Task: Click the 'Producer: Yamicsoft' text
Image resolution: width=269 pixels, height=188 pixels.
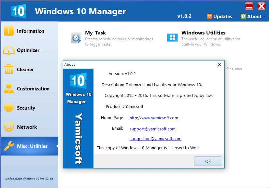Action: pyautogui.click(x=124, y=107)
